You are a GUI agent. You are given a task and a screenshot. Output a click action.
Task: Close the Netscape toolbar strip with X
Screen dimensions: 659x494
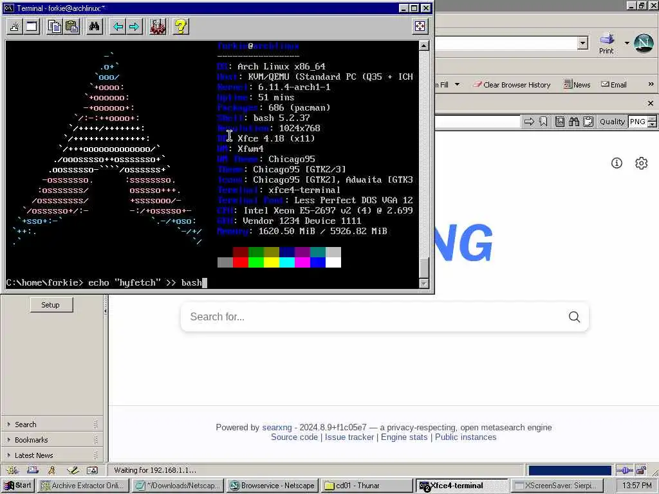click(x=651, y=103)
